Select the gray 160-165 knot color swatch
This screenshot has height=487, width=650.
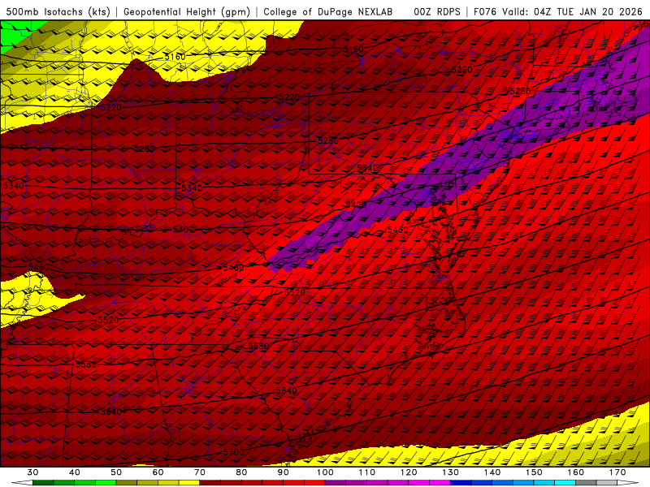(586, 483)
